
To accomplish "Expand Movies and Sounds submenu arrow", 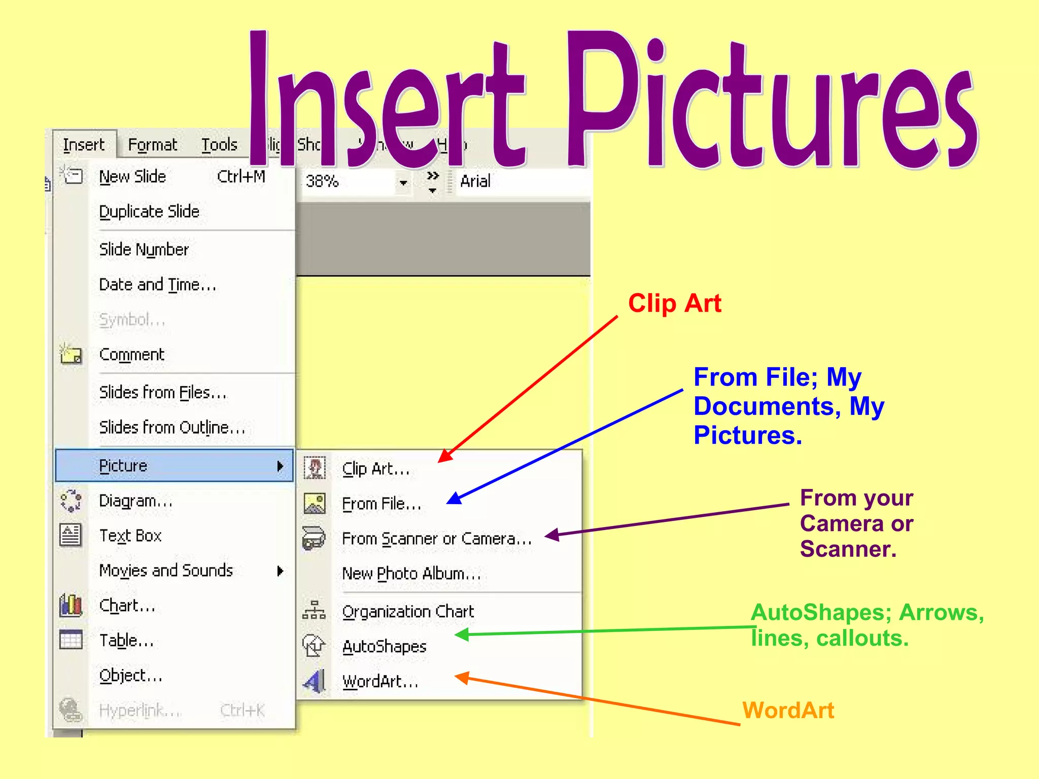I will [280, 571].
